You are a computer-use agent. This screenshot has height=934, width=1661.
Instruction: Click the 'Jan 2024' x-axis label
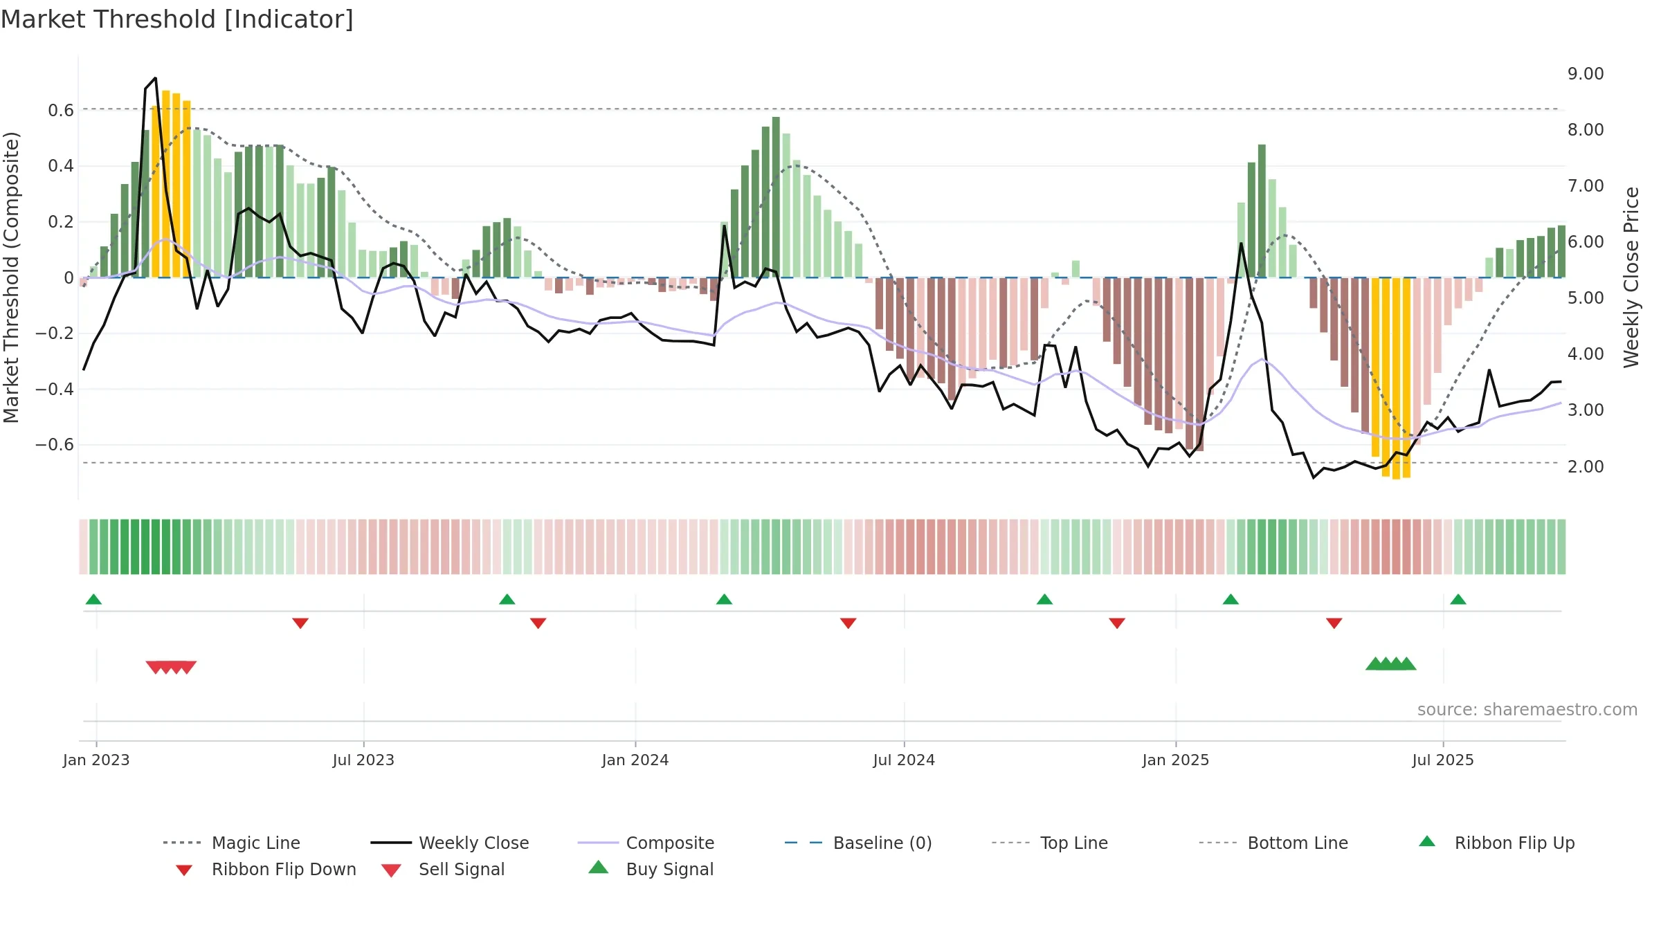click(635, 760)
